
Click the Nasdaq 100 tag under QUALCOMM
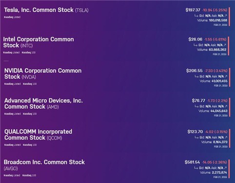[30, 145]
